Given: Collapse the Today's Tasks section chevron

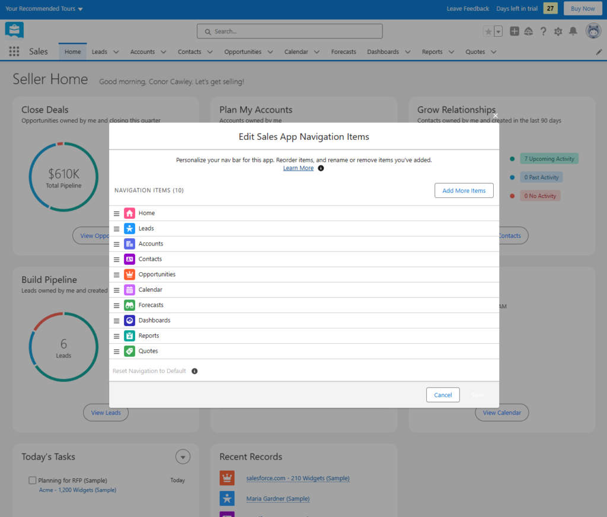Looking at the screenshot, I should [183, 457].
